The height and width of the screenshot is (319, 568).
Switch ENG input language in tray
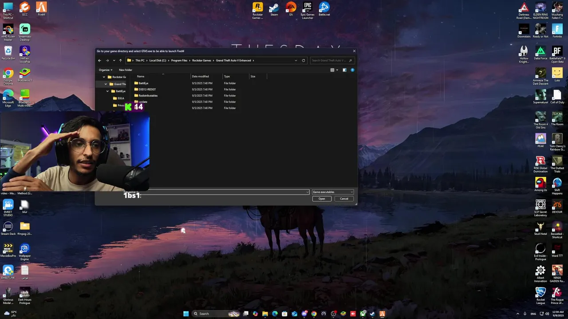(x=533, y=314)
